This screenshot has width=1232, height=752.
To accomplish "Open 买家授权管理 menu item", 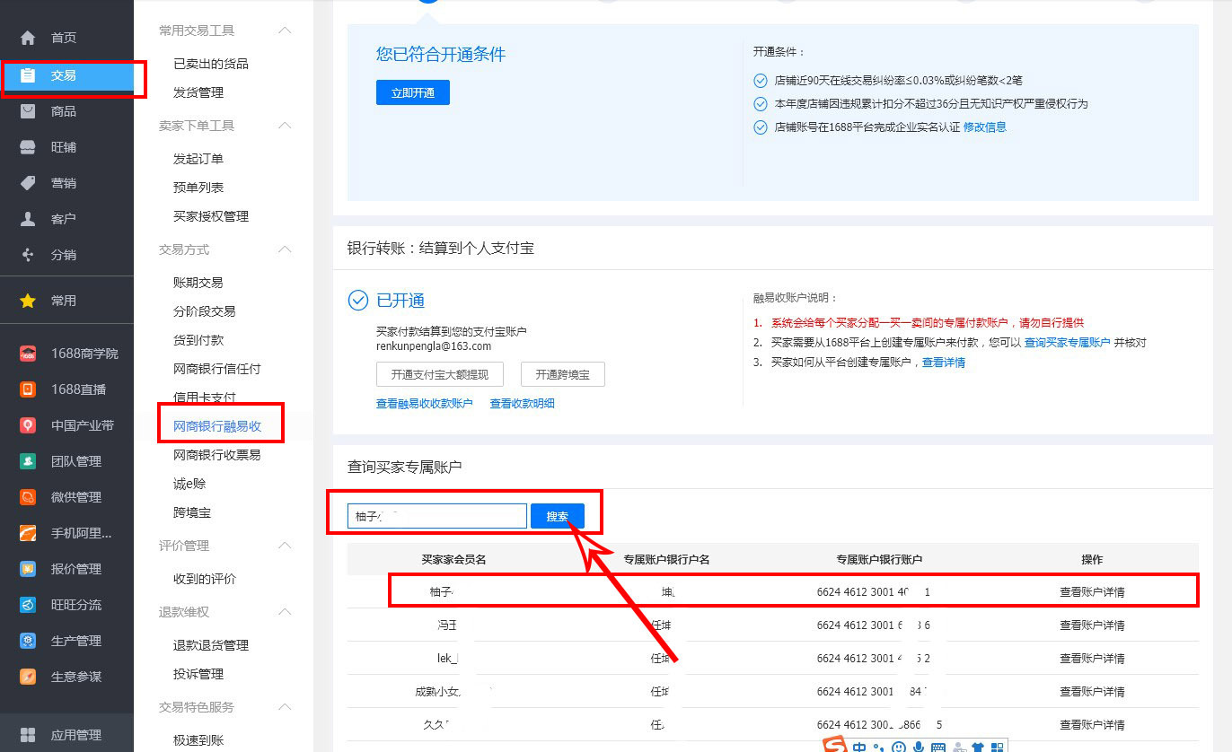I will [x=211, y=216].
